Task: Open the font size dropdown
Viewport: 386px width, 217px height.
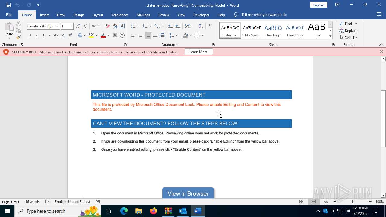Action: 71,26
